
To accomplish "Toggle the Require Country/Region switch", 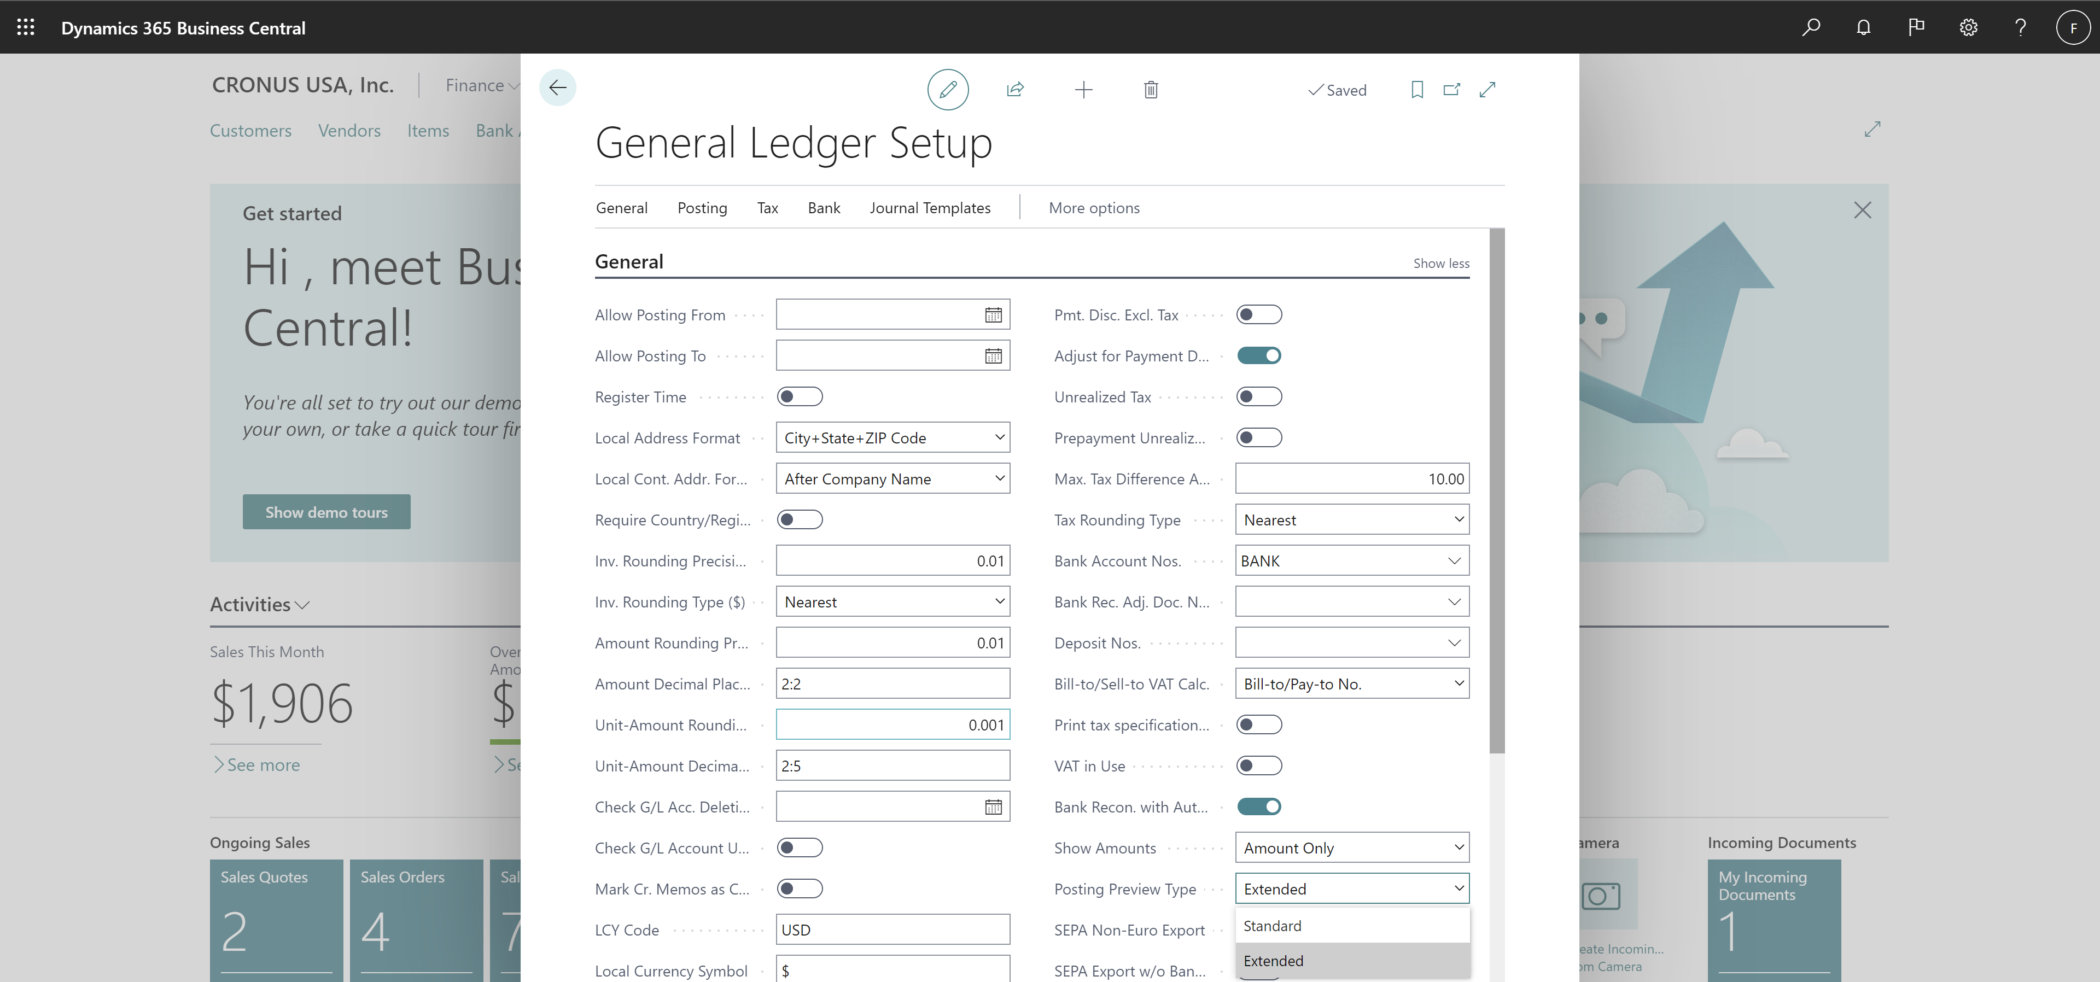I will (x=801, y=518).
